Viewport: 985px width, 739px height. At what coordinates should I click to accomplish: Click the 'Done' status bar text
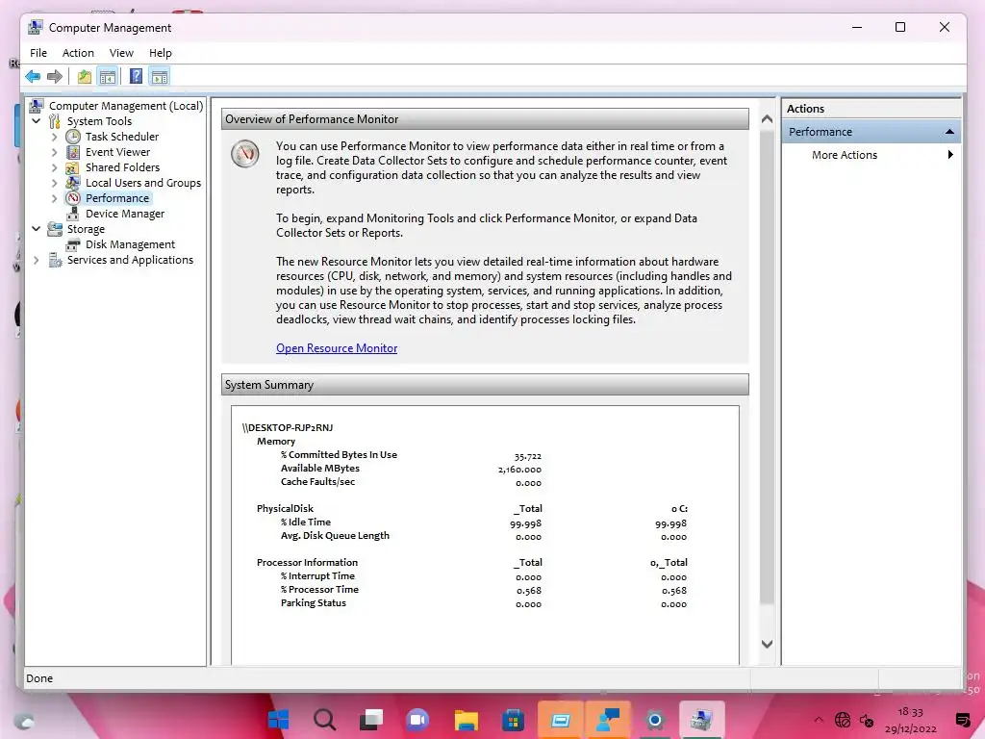pyautogui.click(x=39, y=678)
